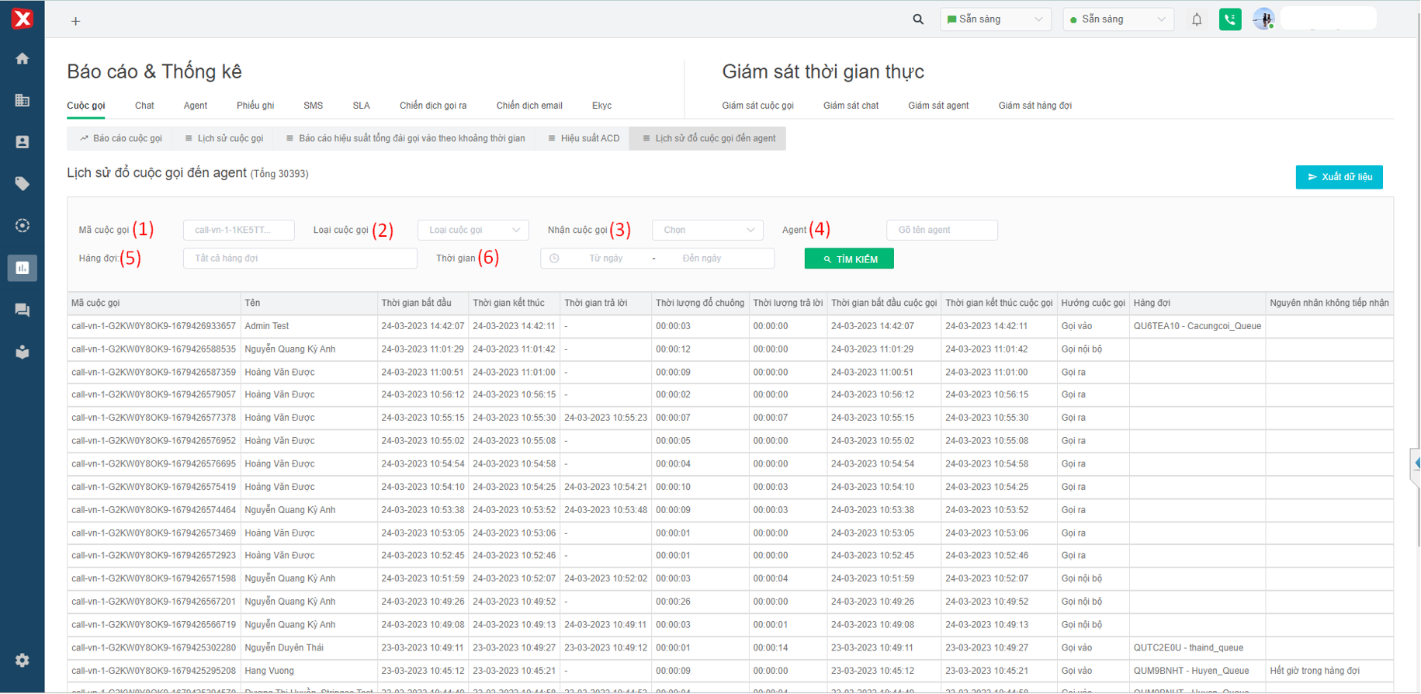Open the Từ ngày date picker field
This screenshot has height=694, width=1421.
click(605, 259)
